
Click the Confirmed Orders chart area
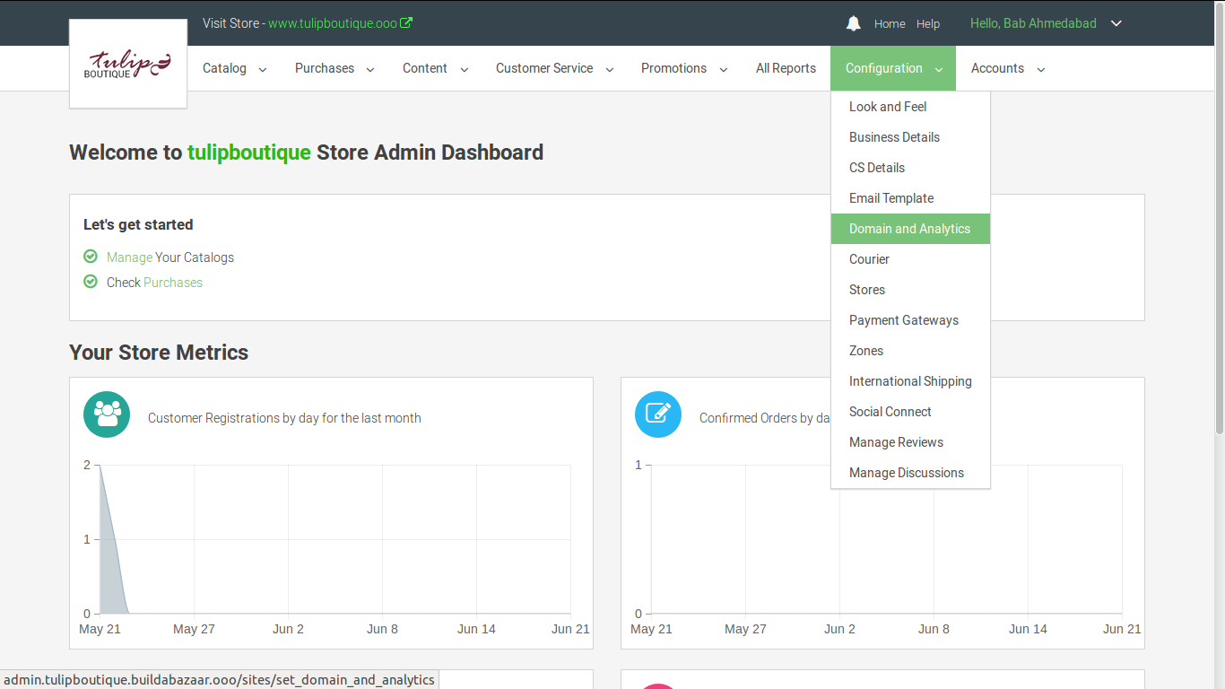[886, 539]
